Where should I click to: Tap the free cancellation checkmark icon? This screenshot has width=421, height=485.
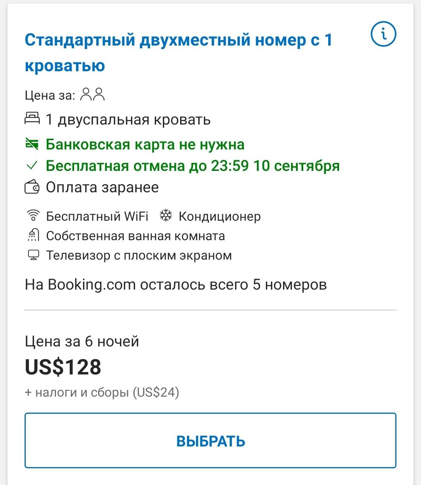(32, 166)
